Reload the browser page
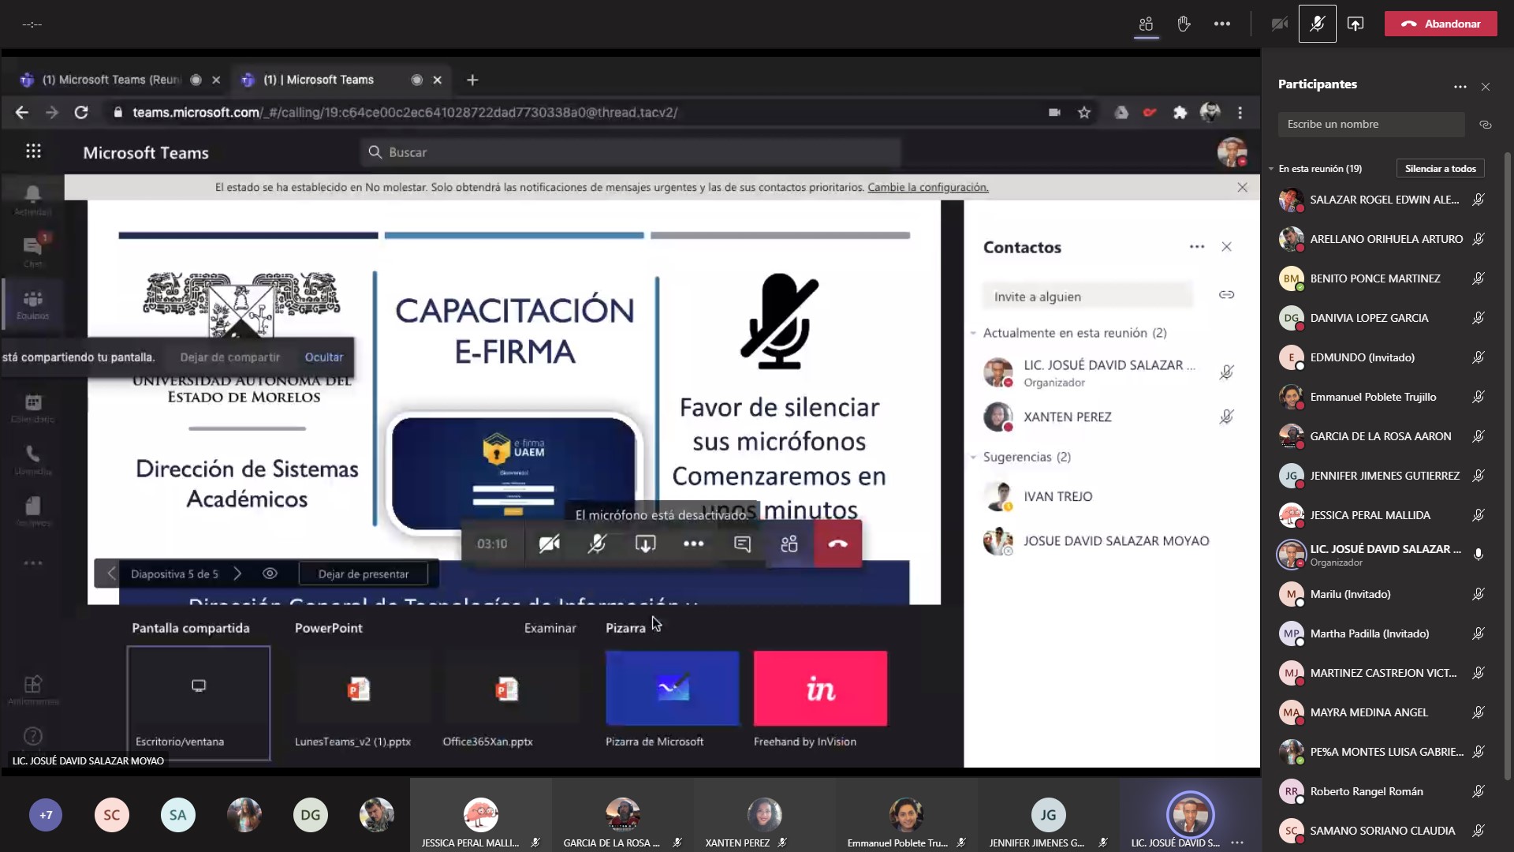 (x=81, y=113)
